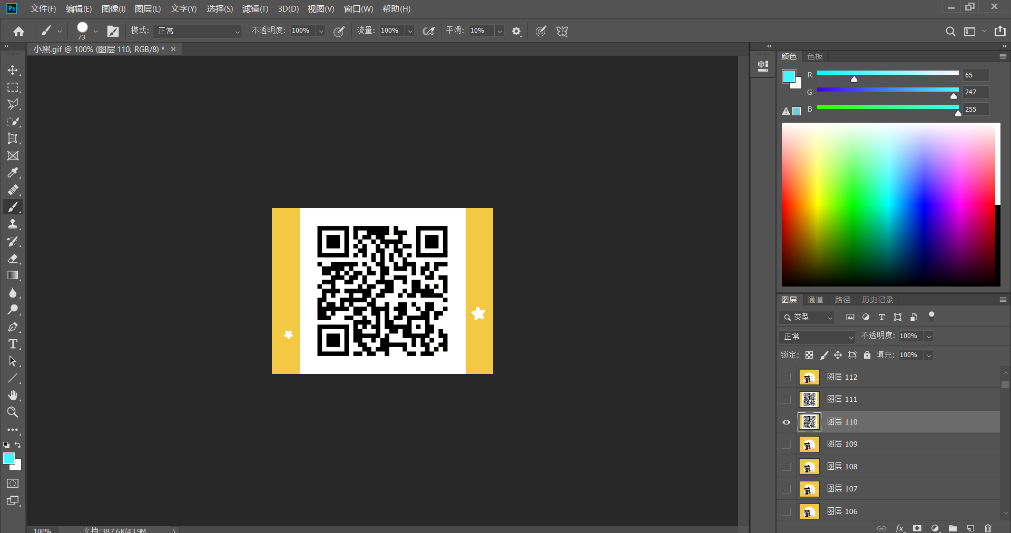Switch to the 通道 tab
The height and width of the screenshot is (533, 1011).
tap(815, 300)
